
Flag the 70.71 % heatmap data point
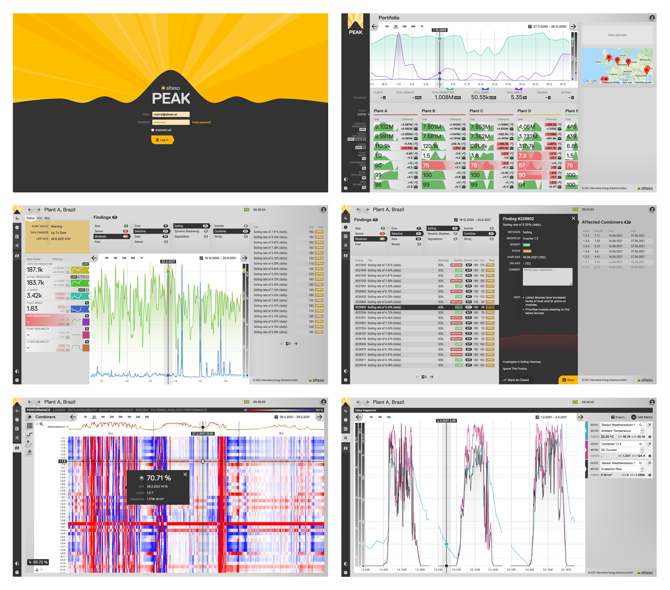tap(141, 478)
